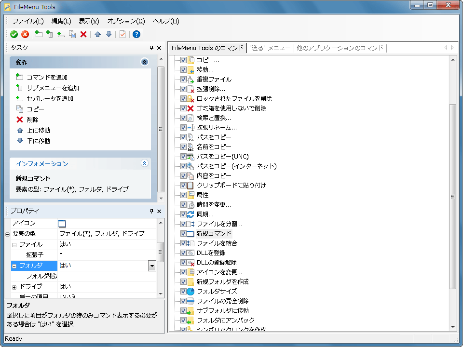
Task: Click the green checkmark apply toolbar icon
Action: (14, 34)
